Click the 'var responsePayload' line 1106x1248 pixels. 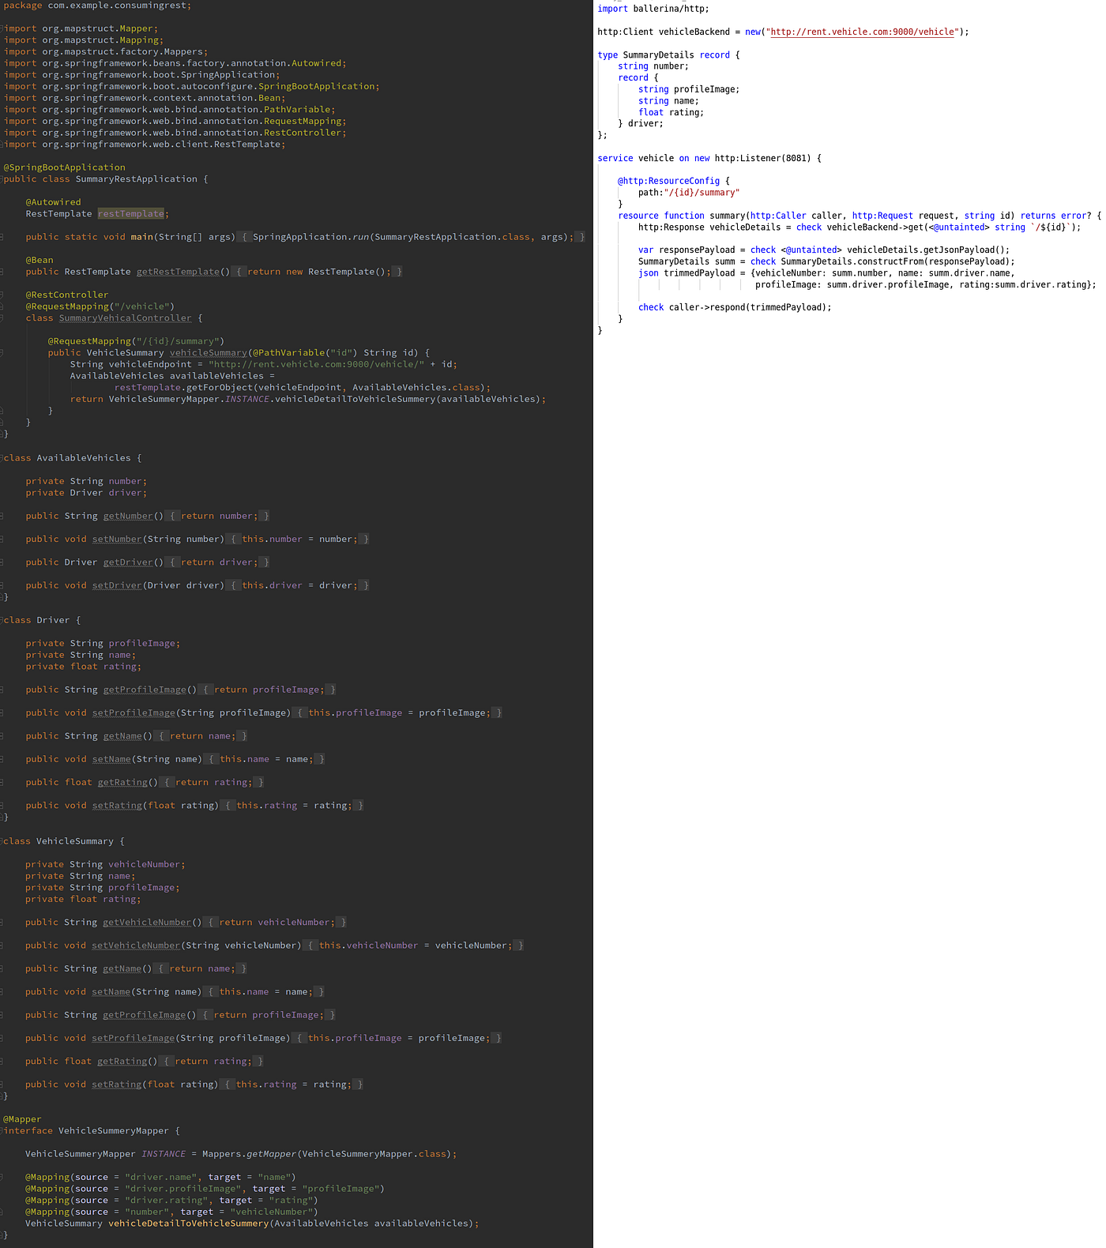coord(824,250)
